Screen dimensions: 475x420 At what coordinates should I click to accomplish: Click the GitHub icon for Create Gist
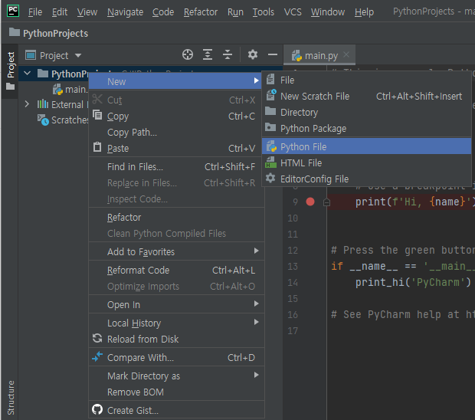(x=97, y=409)
